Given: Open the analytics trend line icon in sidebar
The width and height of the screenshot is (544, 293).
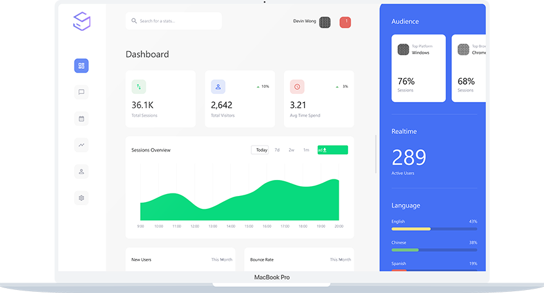Looking at the screenshot, I should point(81,145).
